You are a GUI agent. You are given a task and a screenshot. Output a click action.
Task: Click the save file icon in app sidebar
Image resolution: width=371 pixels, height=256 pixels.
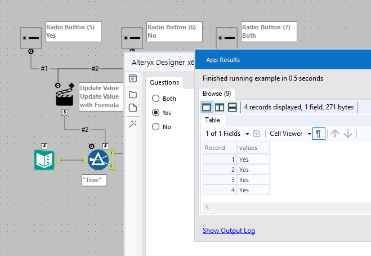[x=133, y=108]
